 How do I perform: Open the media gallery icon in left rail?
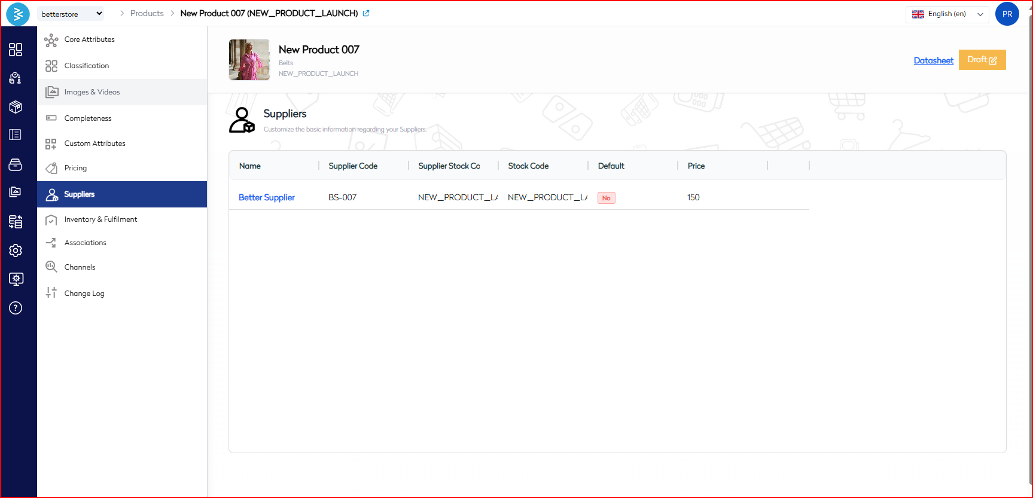click(x=16, y=192)
